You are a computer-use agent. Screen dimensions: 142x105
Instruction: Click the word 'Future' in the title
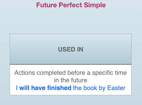(47, 5)
